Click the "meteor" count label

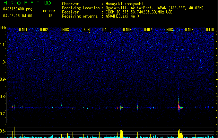(x=49, y=11)
